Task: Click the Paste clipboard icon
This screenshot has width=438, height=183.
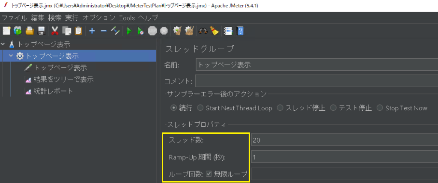Action: tap(79, 31)
